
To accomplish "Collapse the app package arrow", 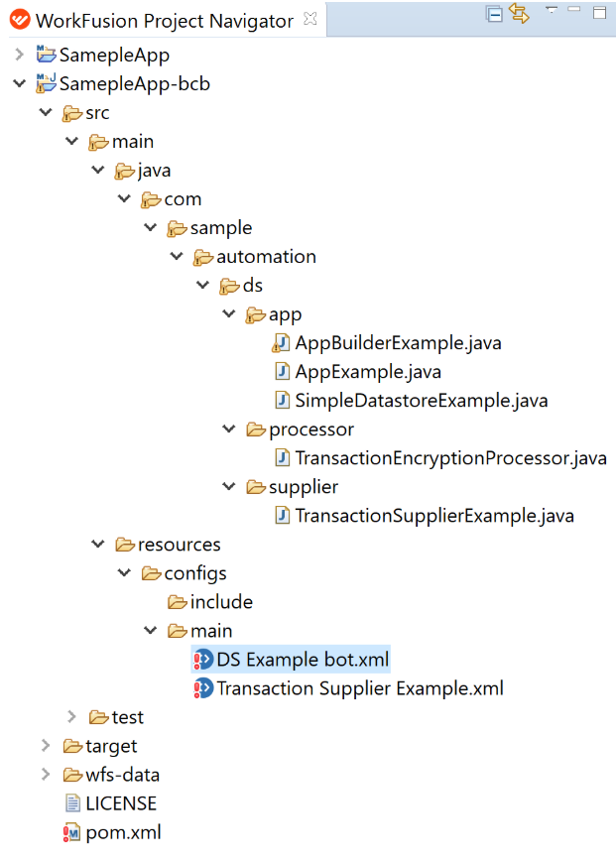I will click(229, 313).
